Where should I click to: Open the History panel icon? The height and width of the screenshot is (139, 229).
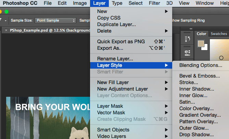[187, 39]
